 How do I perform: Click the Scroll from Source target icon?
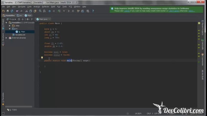(x=19, y=19)
